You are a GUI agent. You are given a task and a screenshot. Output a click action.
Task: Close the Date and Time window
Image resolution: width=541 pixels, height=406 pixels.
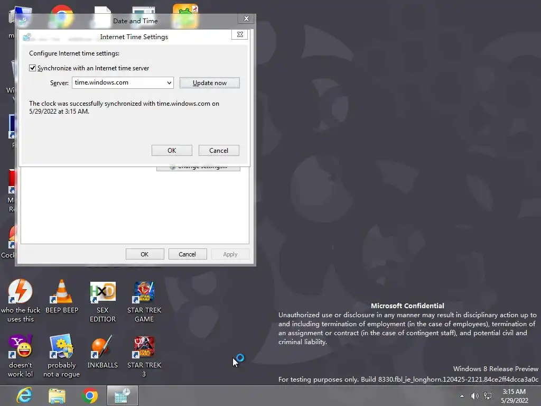tap(246, 19)
